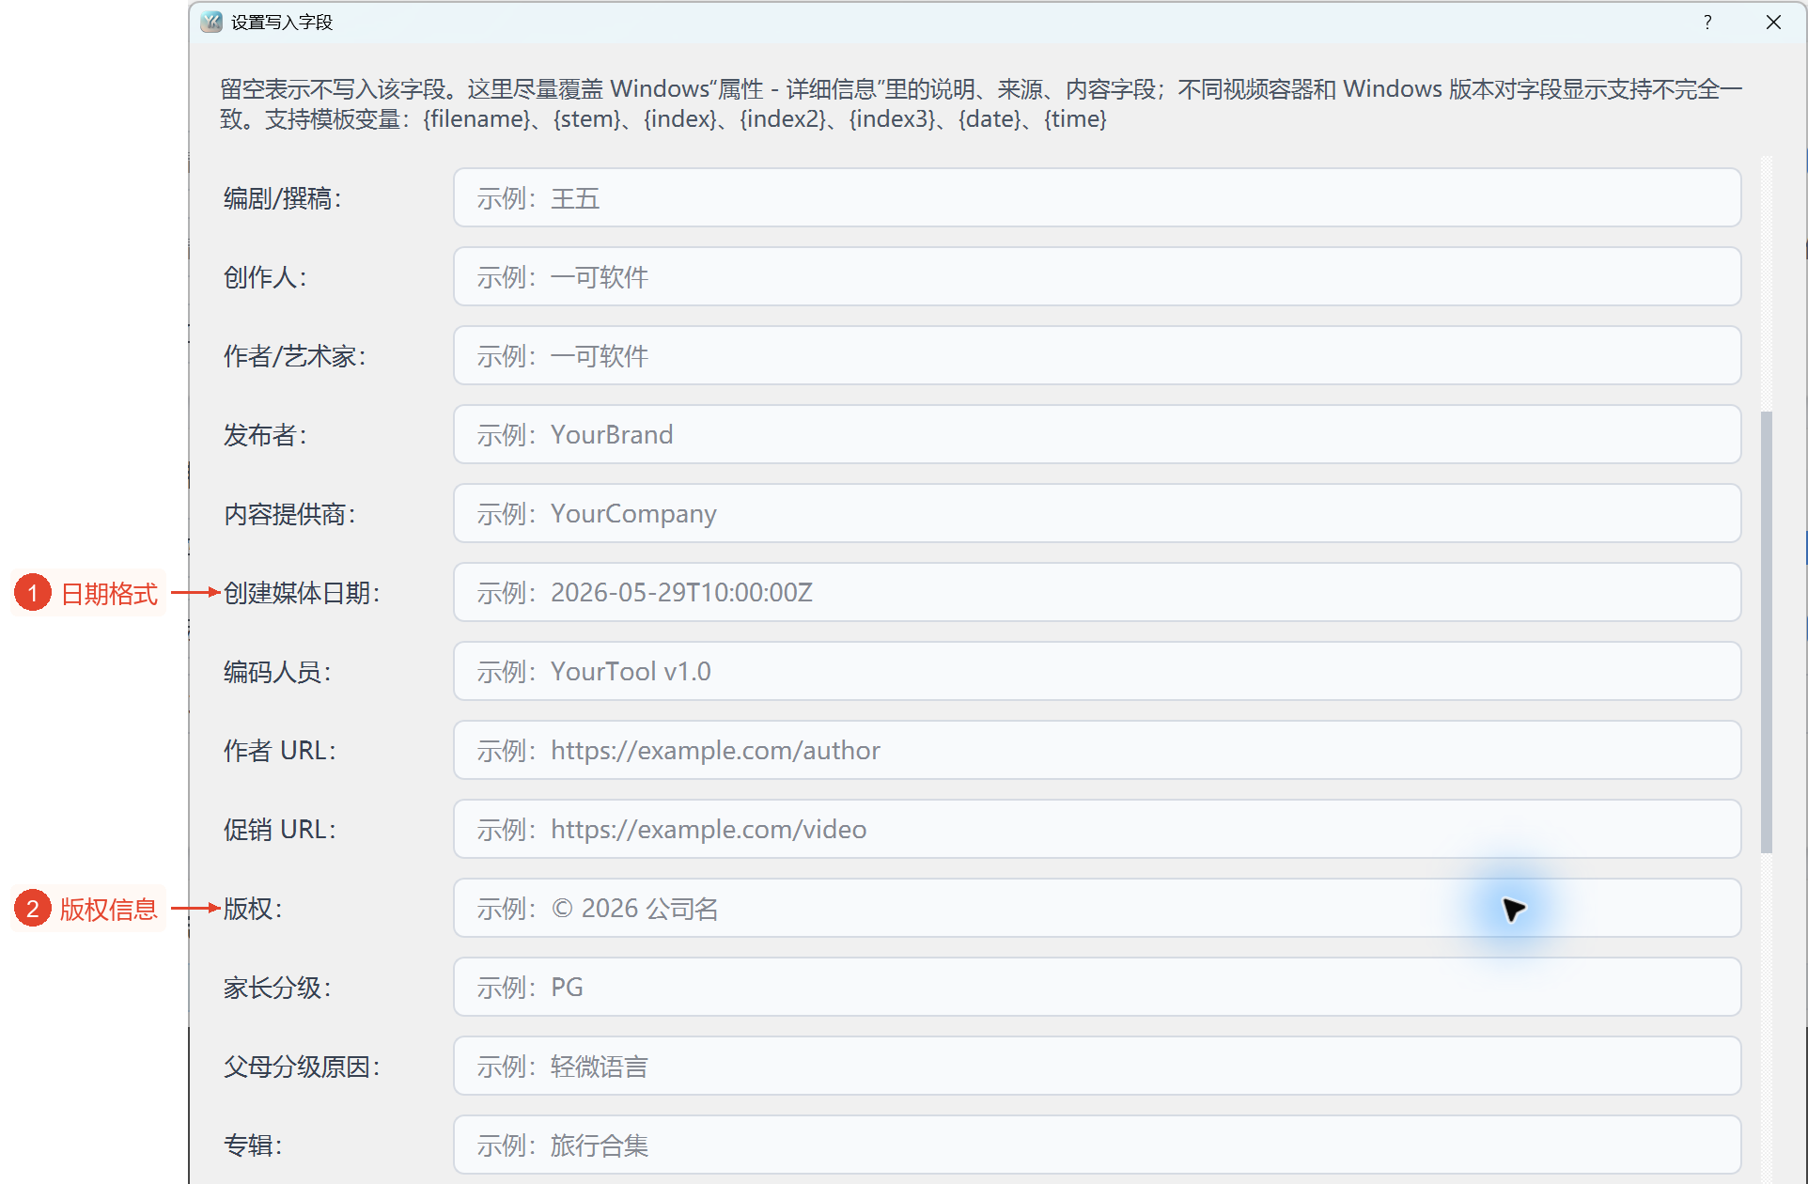Click the 编码人员 input field
1808x1184 pixels.
[x=1097, y=671]
